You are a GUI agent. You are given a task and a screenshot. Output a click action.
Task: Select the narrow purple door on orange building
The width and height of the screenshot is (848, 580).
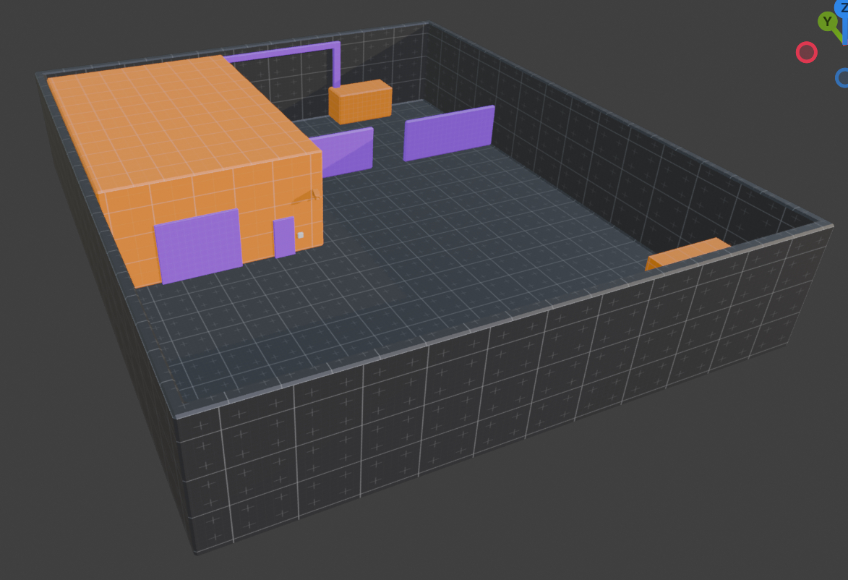(x=284, y=237)
